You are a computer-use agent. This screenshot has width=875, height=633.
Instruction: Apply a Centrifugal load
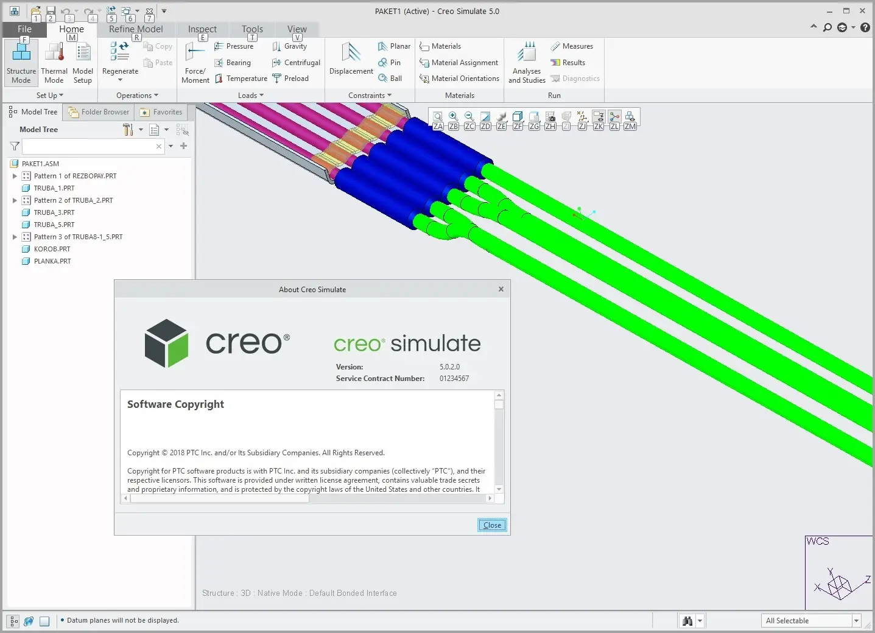[296, 63]
